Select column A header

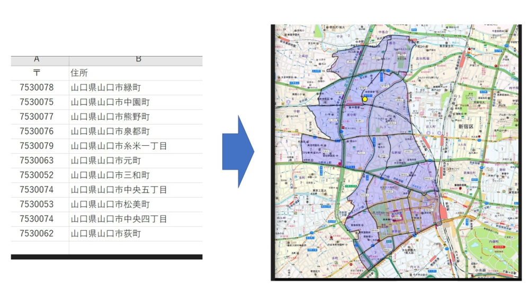pyautogui.click(x=37, y=60)
